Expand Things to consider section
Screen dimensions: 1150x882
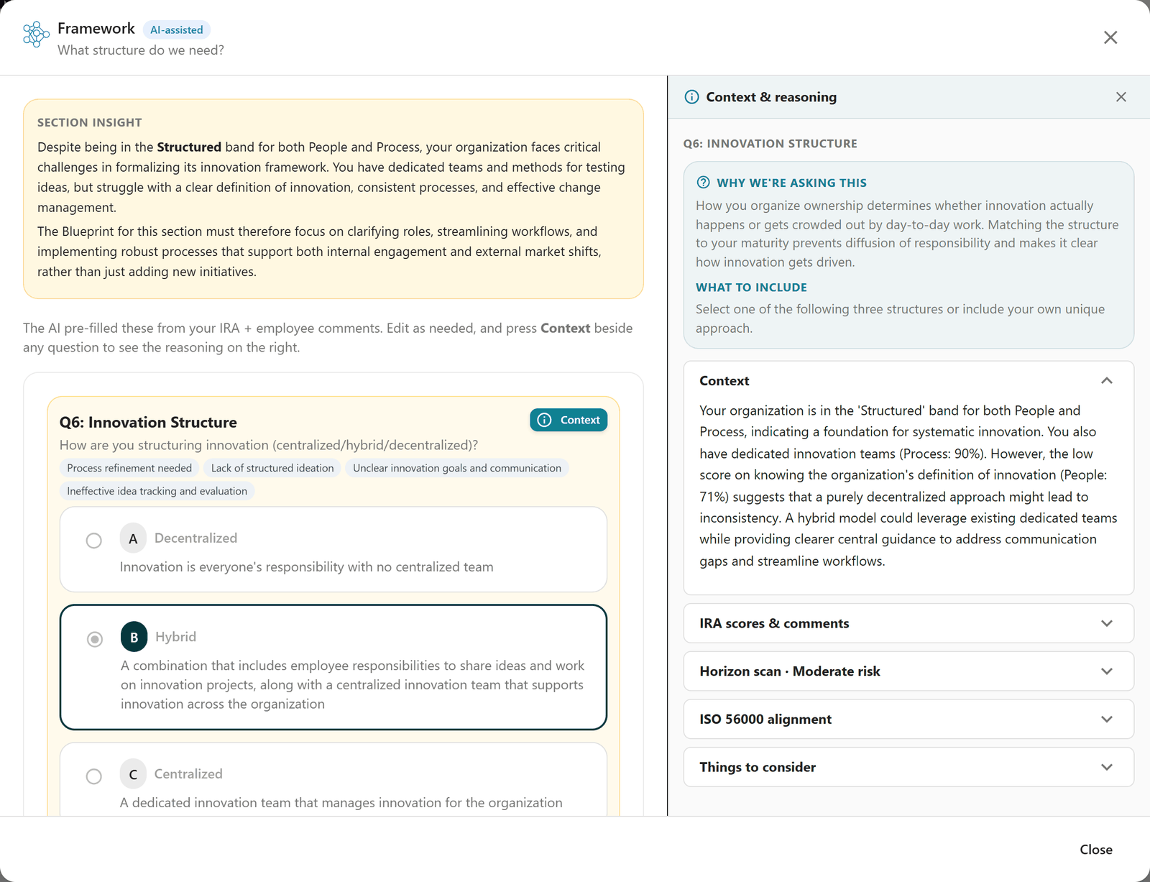[908, 767]
